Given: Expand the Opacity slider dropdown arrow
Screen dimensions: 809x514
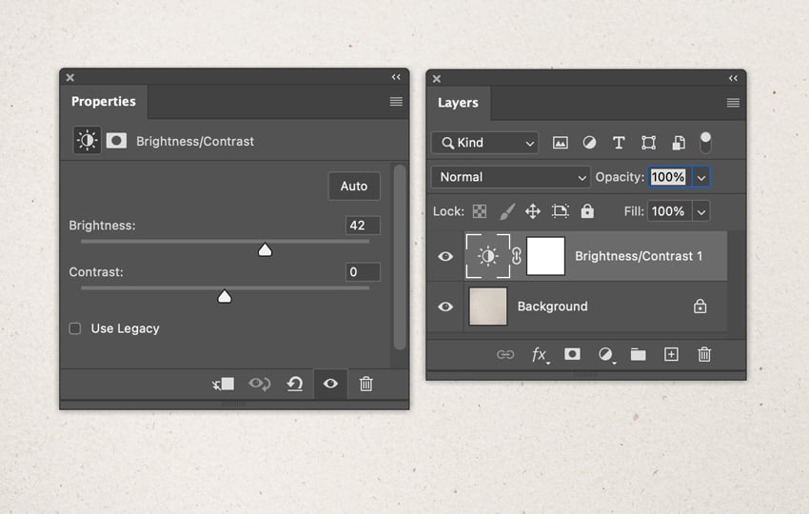Looking at the screenshot, I should point(700,177).
